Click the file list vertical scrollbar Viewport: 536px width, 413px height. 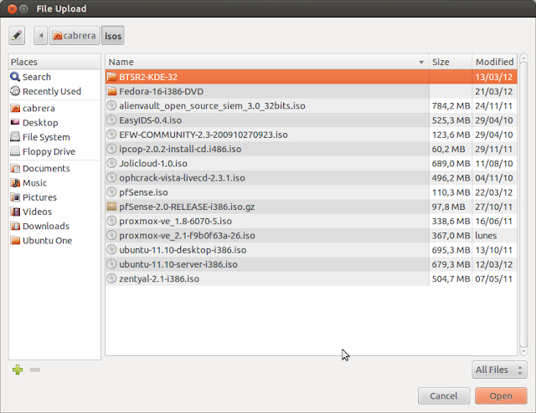pos(523,204)
